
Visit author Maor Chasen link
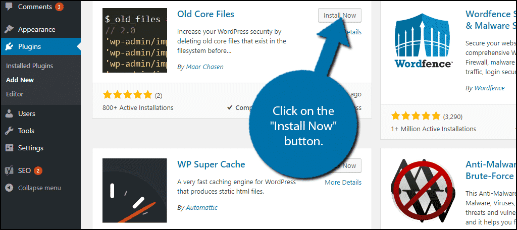[x=204, y=67]
